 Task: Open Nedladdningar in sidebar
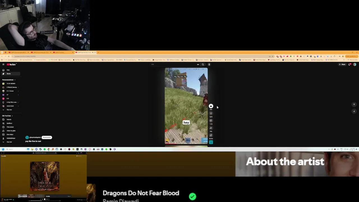[10, 138]
